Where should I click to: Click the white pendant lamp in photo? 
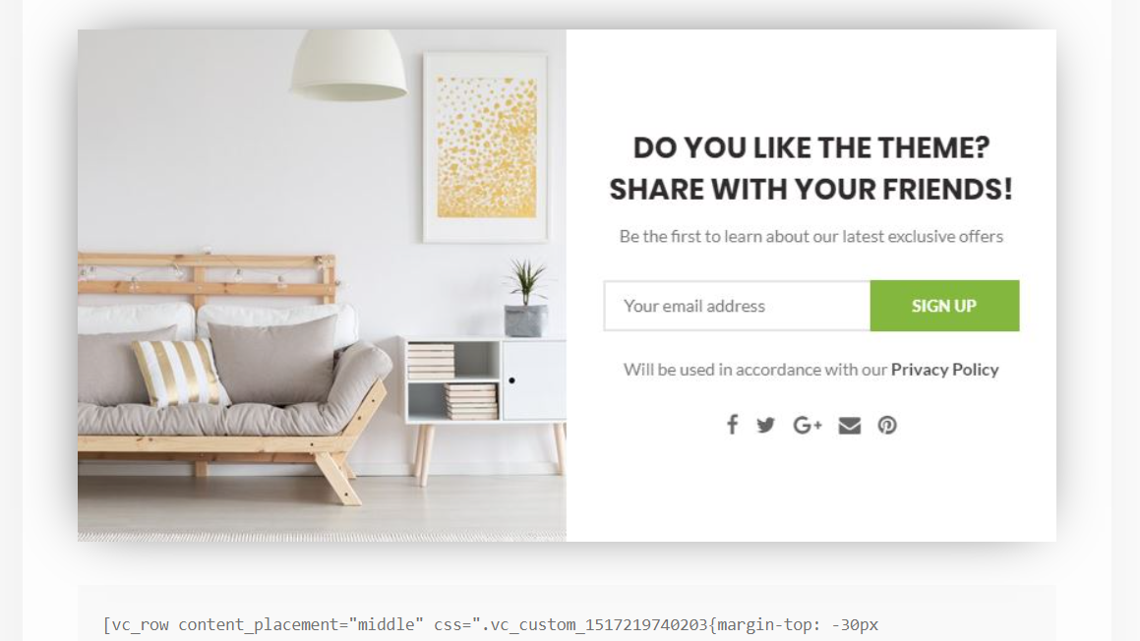(349, 65)
